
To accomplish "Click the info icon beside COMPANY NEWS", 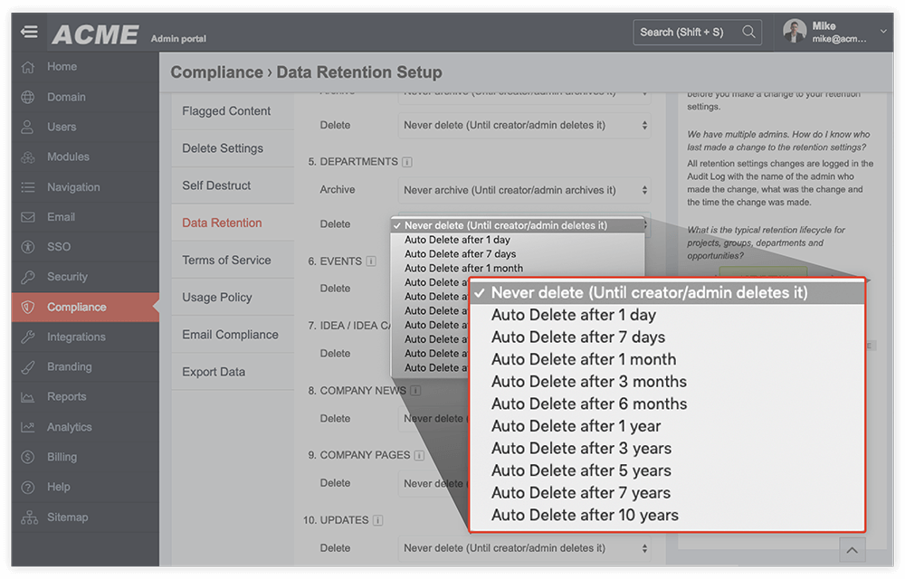I will [414, 390].
